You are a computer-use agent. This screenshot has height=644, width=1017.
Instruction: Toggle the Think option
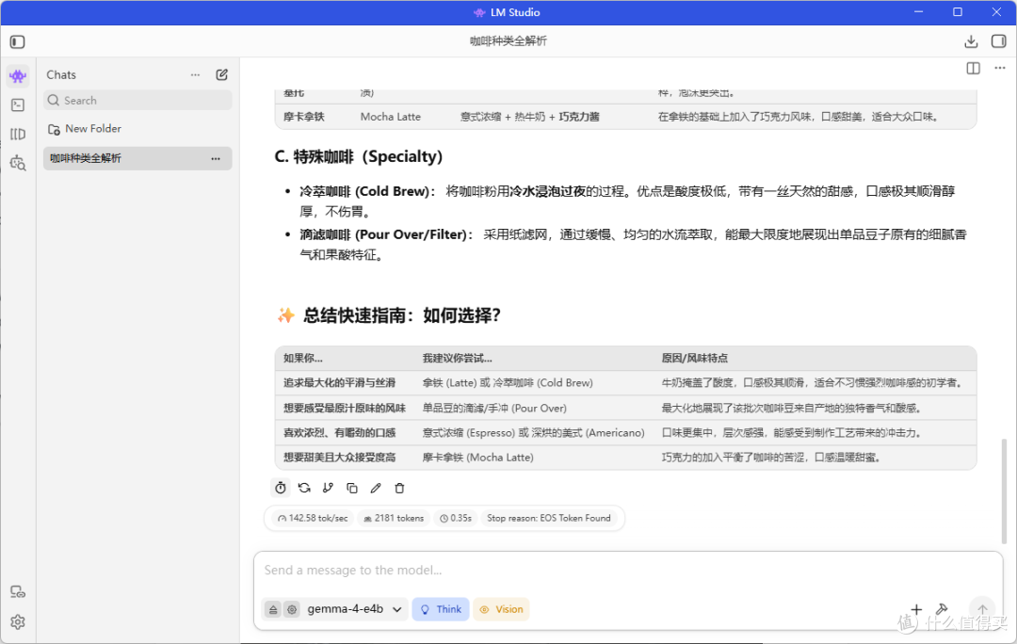click(x=441, y=609)
